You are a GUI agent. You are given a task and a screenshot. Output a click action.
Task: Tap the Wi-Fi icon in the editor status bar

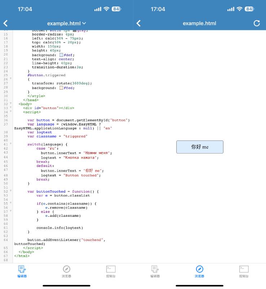point(106,9)
